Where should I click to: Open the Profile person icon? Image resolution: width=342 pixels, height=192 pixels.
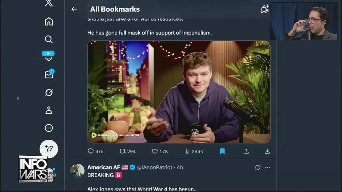[x=49, y=110]
